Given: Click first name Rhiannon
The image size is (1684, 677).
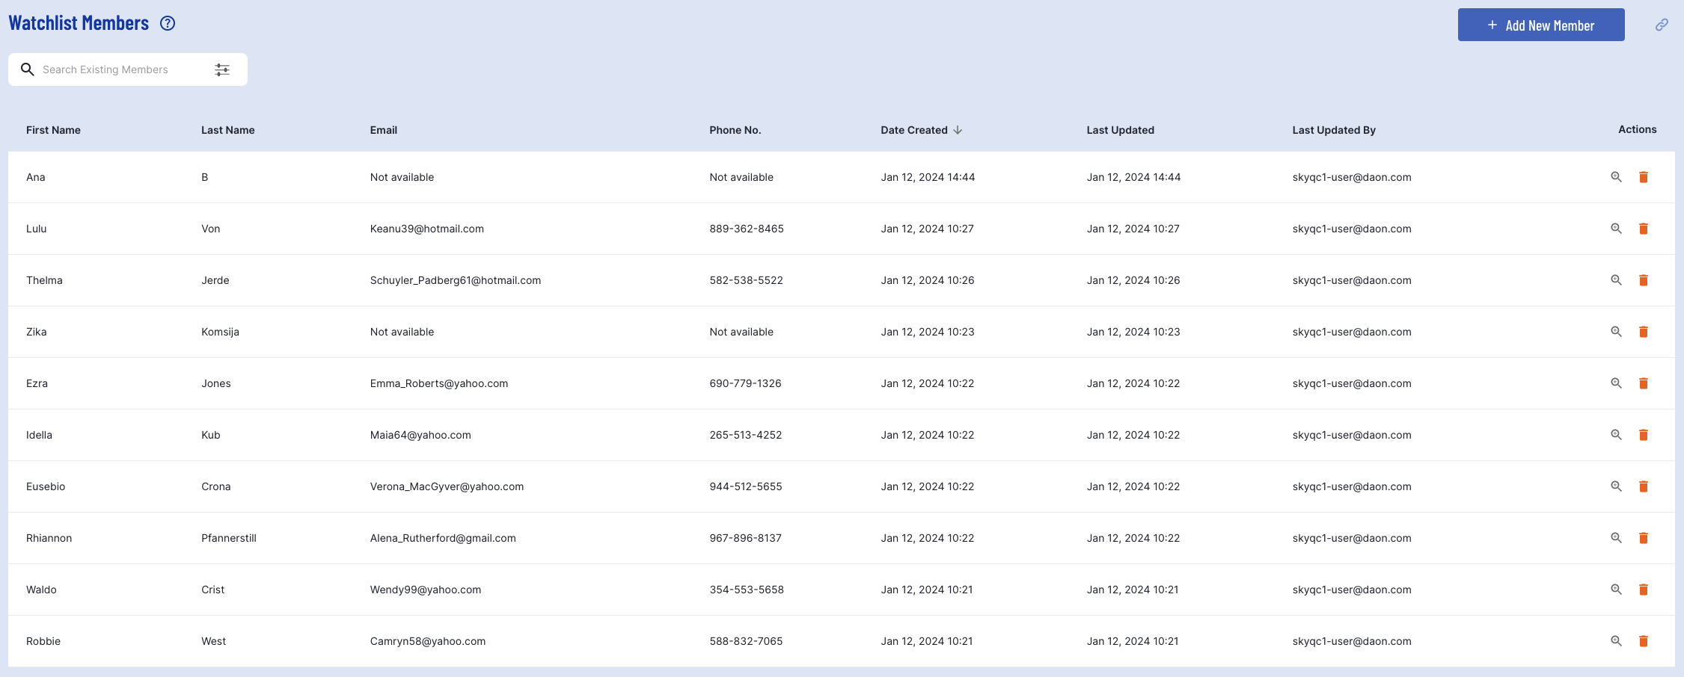Looking at the screenshot, I should click(x=49, y=538).
